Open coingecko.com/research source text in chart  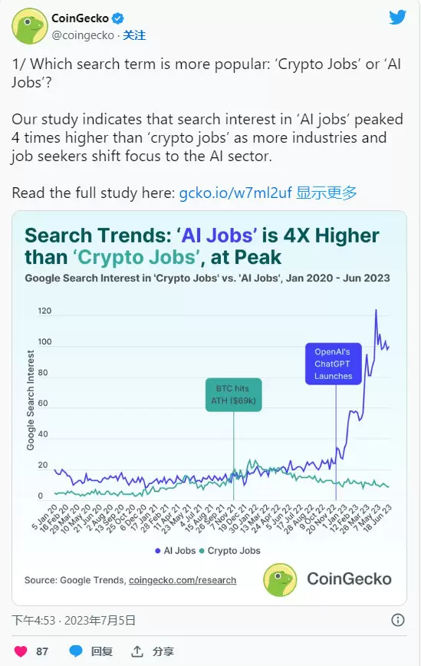[x=183, y=580]
